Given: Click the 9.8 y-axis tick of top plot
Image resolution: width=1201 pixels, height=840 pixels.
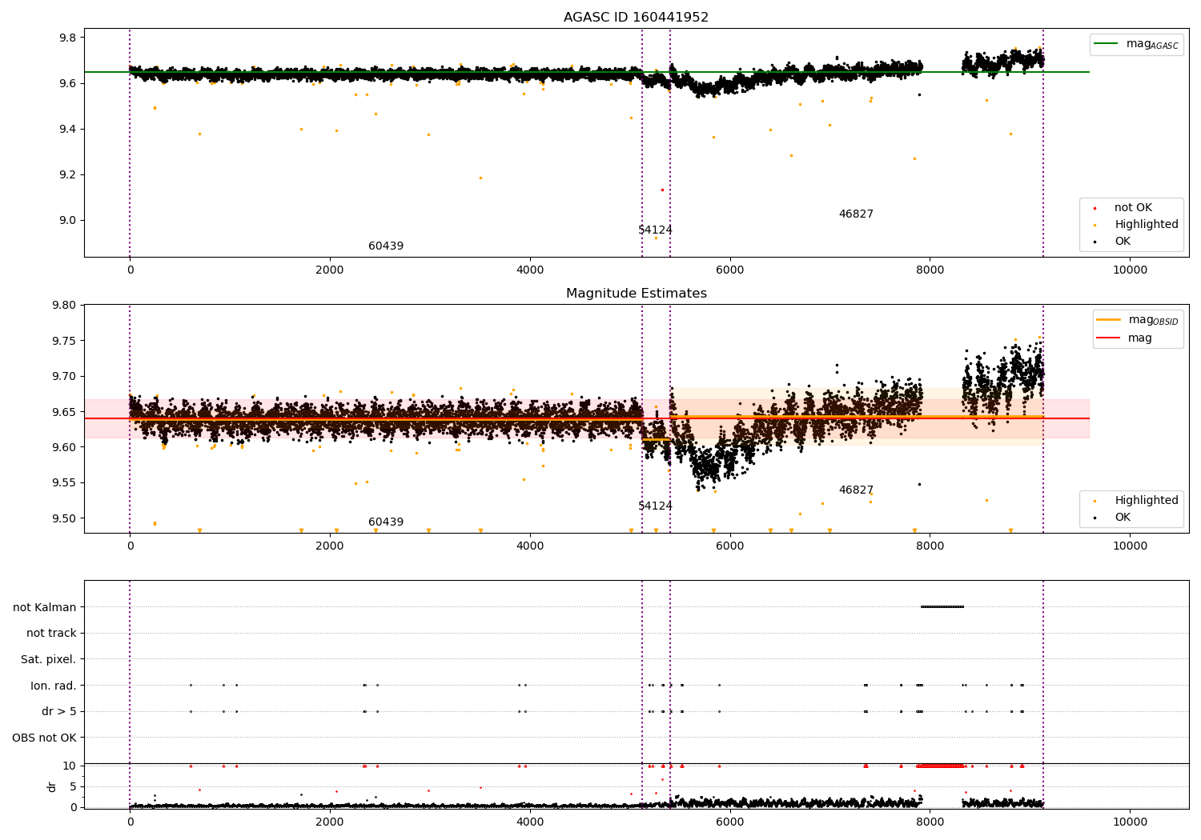Looking at the screenshot, I should (67, 38).
